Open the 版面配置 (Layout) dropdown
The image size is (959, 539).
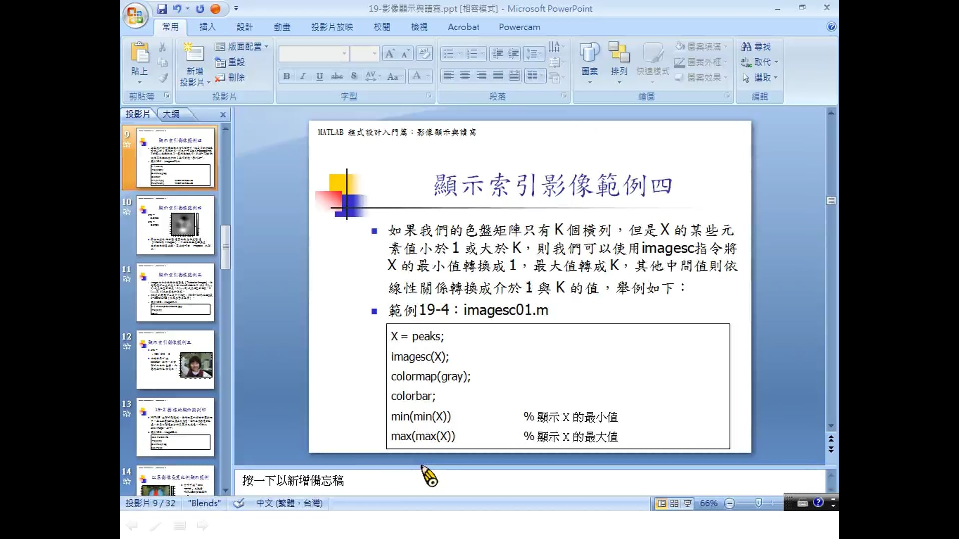click(x=242, y=46)
